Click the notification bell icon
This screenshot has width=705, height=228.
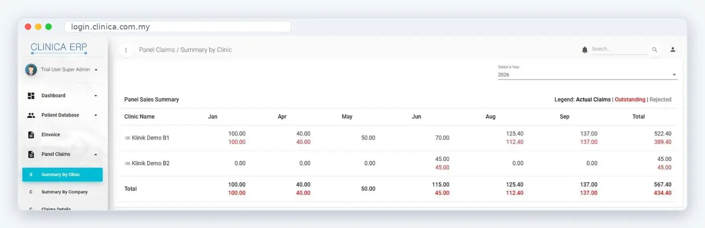tap(585, 49)
